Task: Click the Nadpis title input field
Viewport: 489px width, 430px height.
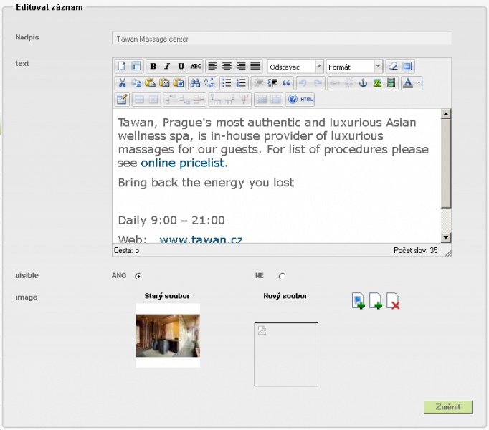Action: (282, 39)
